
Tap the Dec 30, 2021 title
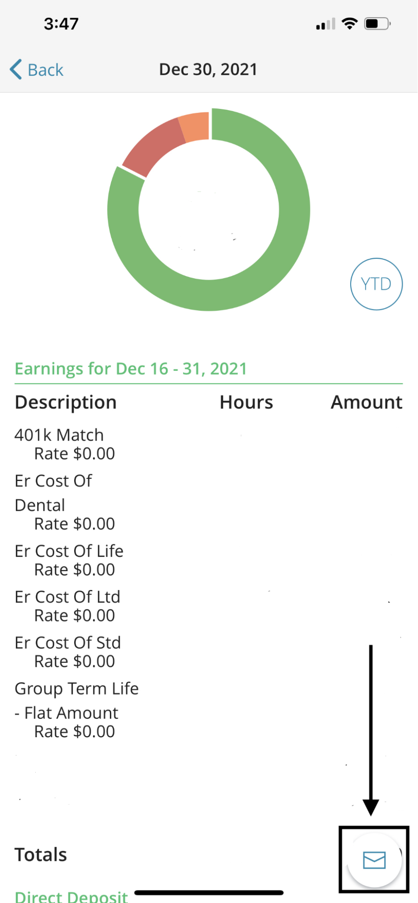click(x=208, y=70)
